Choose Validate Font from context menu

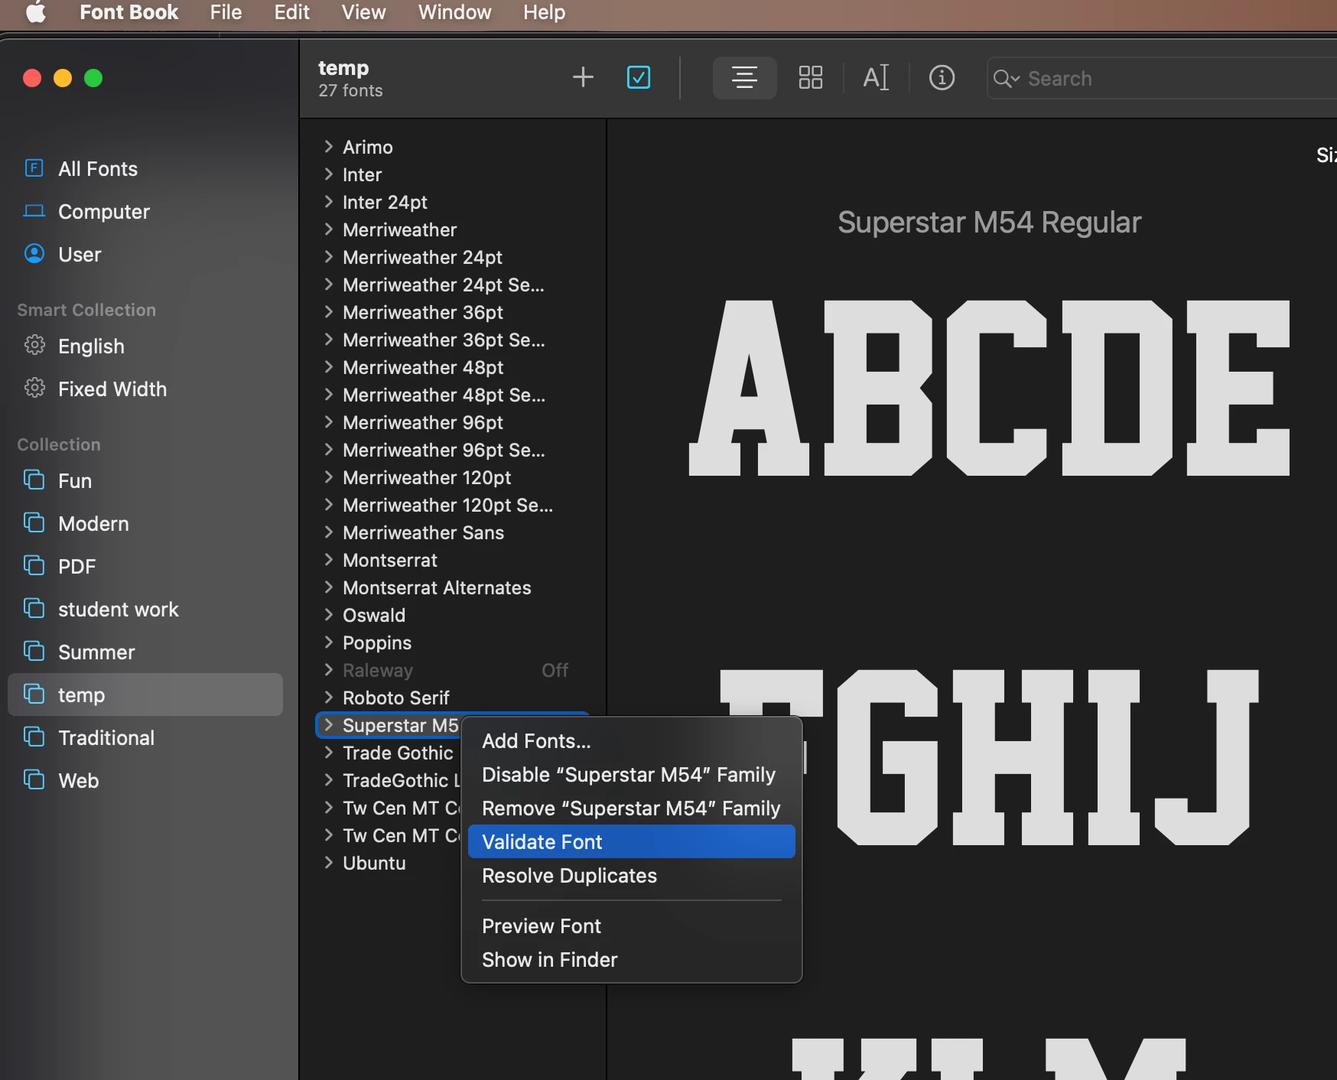point(632,842)
